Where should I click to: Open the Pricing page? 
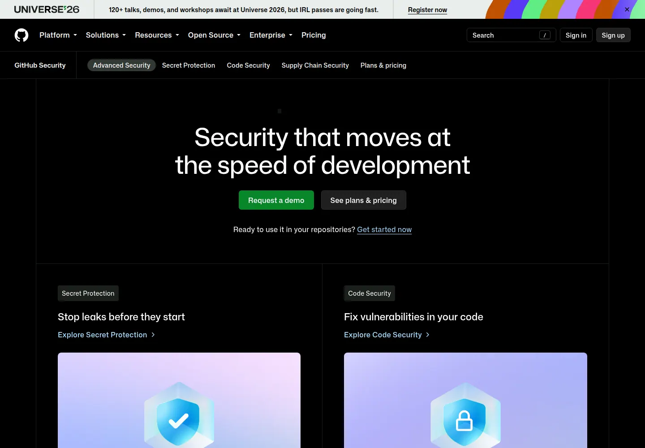(x=314, y=35)
